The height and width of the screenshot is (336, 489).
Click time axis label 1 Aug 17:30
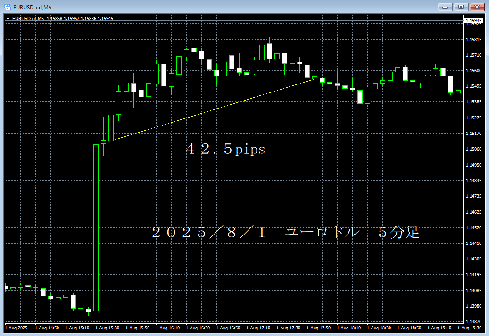pos(289,328)
